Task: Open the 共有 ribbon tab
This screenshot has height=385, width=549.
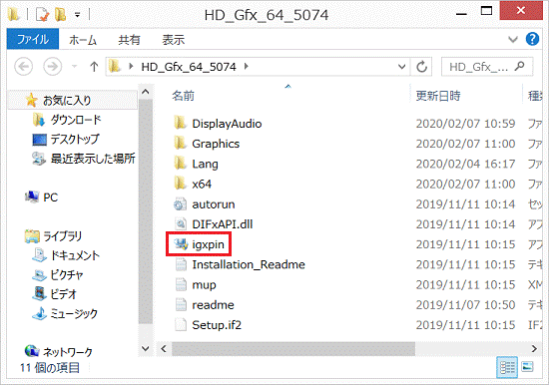Action: [x=129, y=40]
